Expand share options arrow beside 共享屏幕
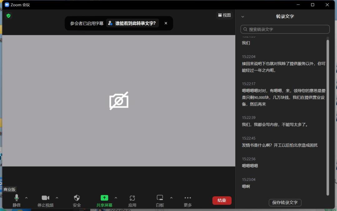Image resolution: width=337 pixels, height=211 pixels. tap(116, 198)
